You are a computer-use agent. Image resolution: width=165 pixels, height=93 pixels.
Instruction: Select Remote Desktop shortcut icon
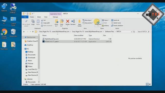click(x=13, y=8)
